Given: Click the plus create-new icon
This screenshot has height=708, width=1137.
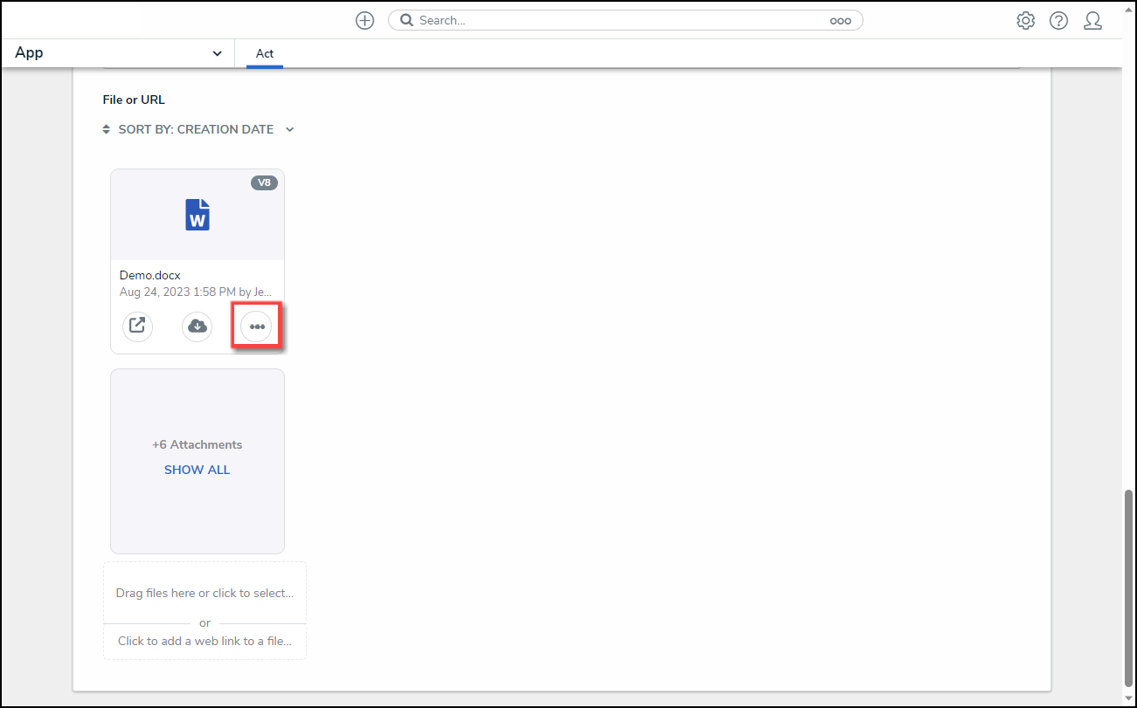Looking at the screenshot, I should tap(364, 21).
